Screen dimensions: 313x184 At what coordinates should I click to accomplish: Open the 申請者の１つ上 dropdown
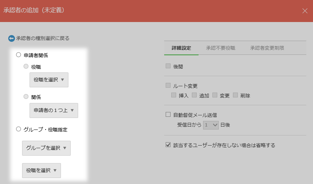(x=54, y=110)
